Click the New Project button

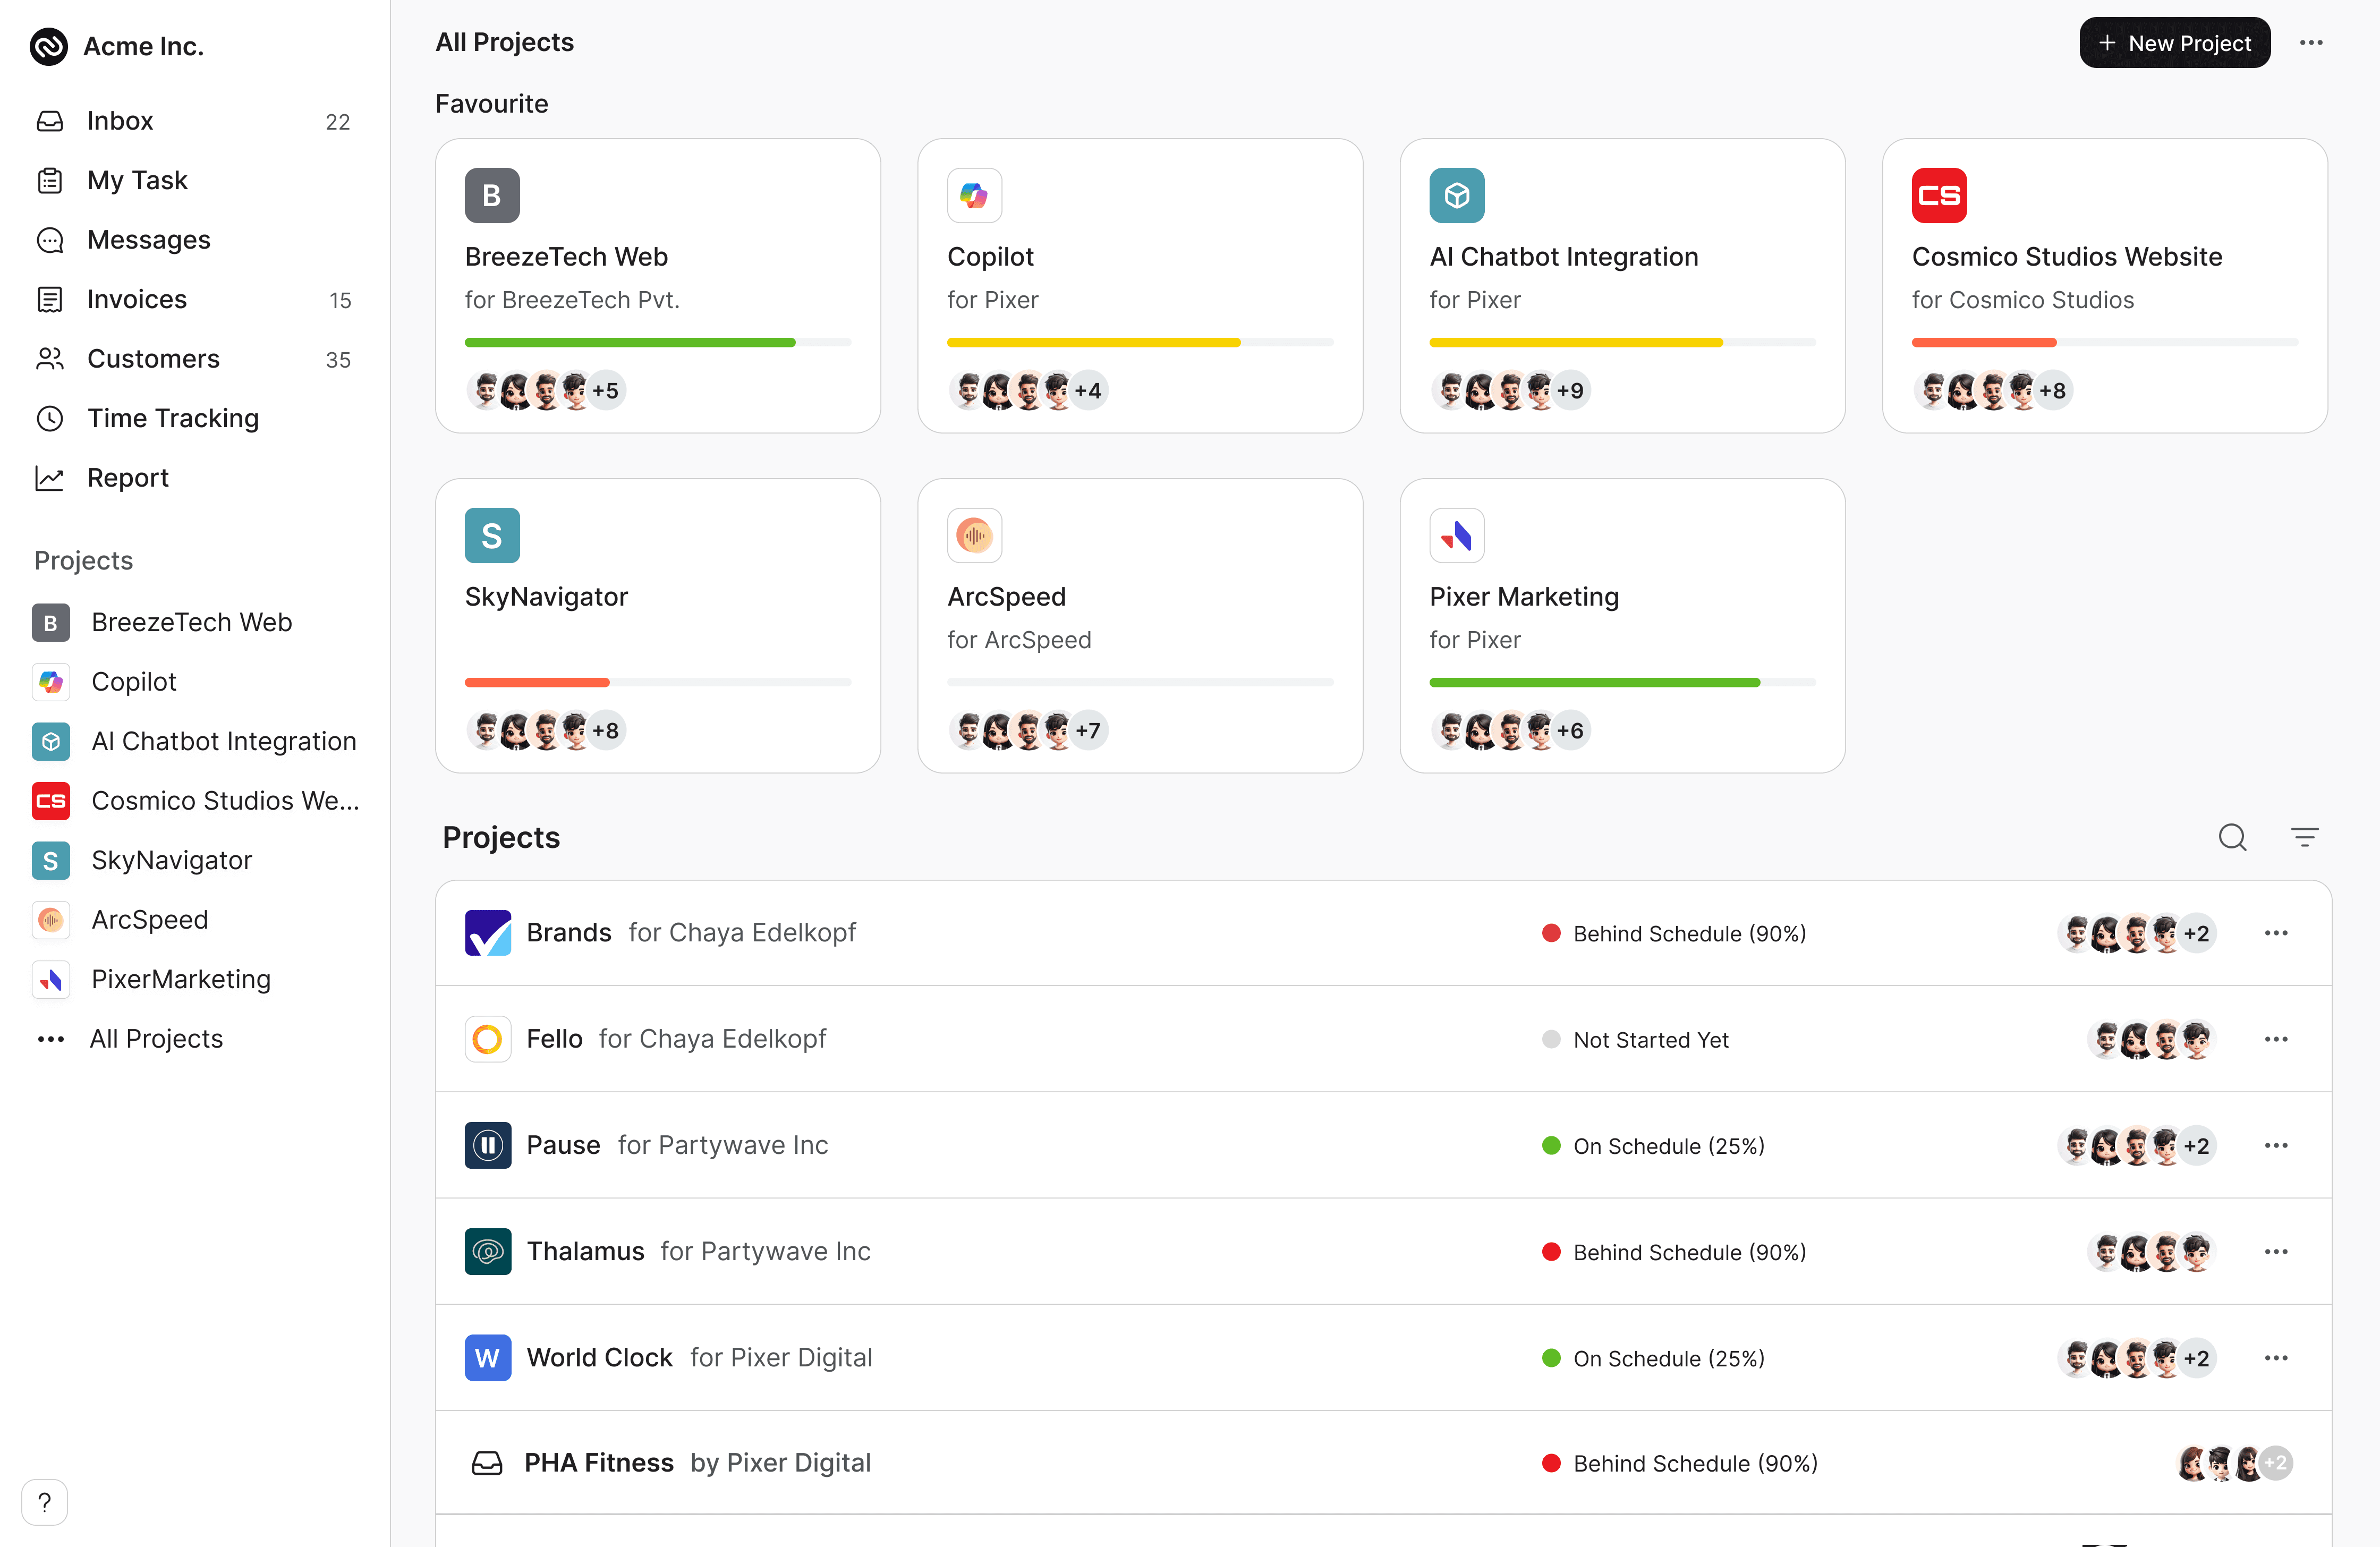[x=2174, y=43]
